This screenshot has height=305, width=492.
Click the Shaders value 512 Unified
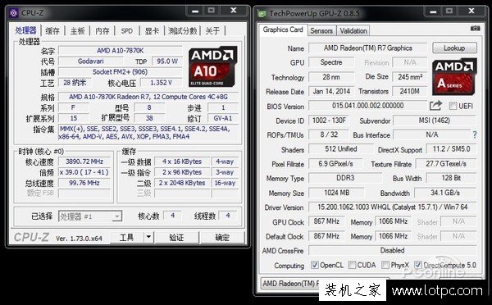pyautogui.click(x=341, y=149)
